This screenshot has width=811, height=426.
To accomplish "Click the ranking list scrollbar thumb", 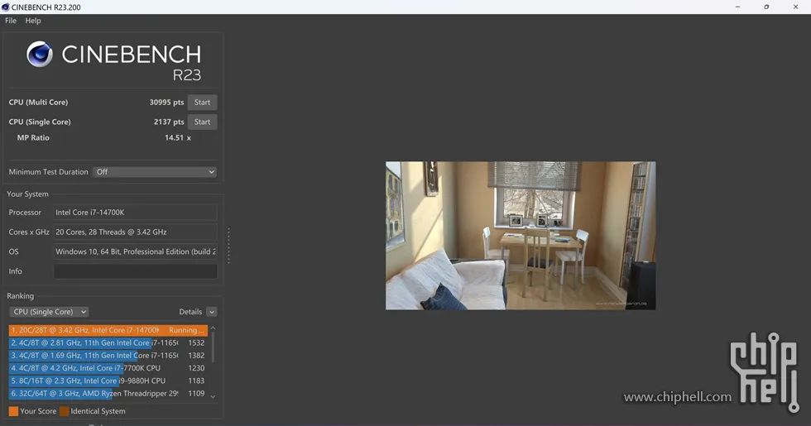I will 213,347.
